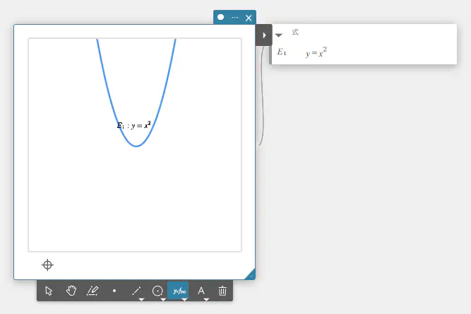Select expression E1 row label
Image resolution: width=471 pixels, height=314 pixels.
coord(282,52)
